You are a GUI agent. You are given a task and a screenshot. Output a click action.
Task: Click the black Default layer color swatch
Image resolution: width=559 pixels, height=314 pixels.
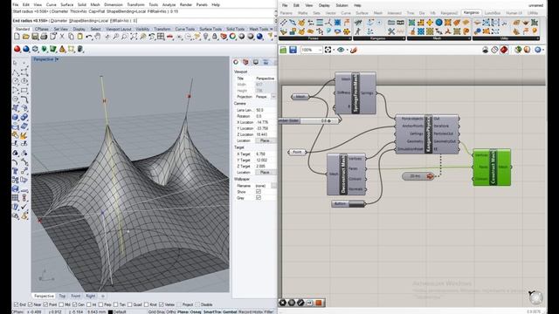point(111,312)
